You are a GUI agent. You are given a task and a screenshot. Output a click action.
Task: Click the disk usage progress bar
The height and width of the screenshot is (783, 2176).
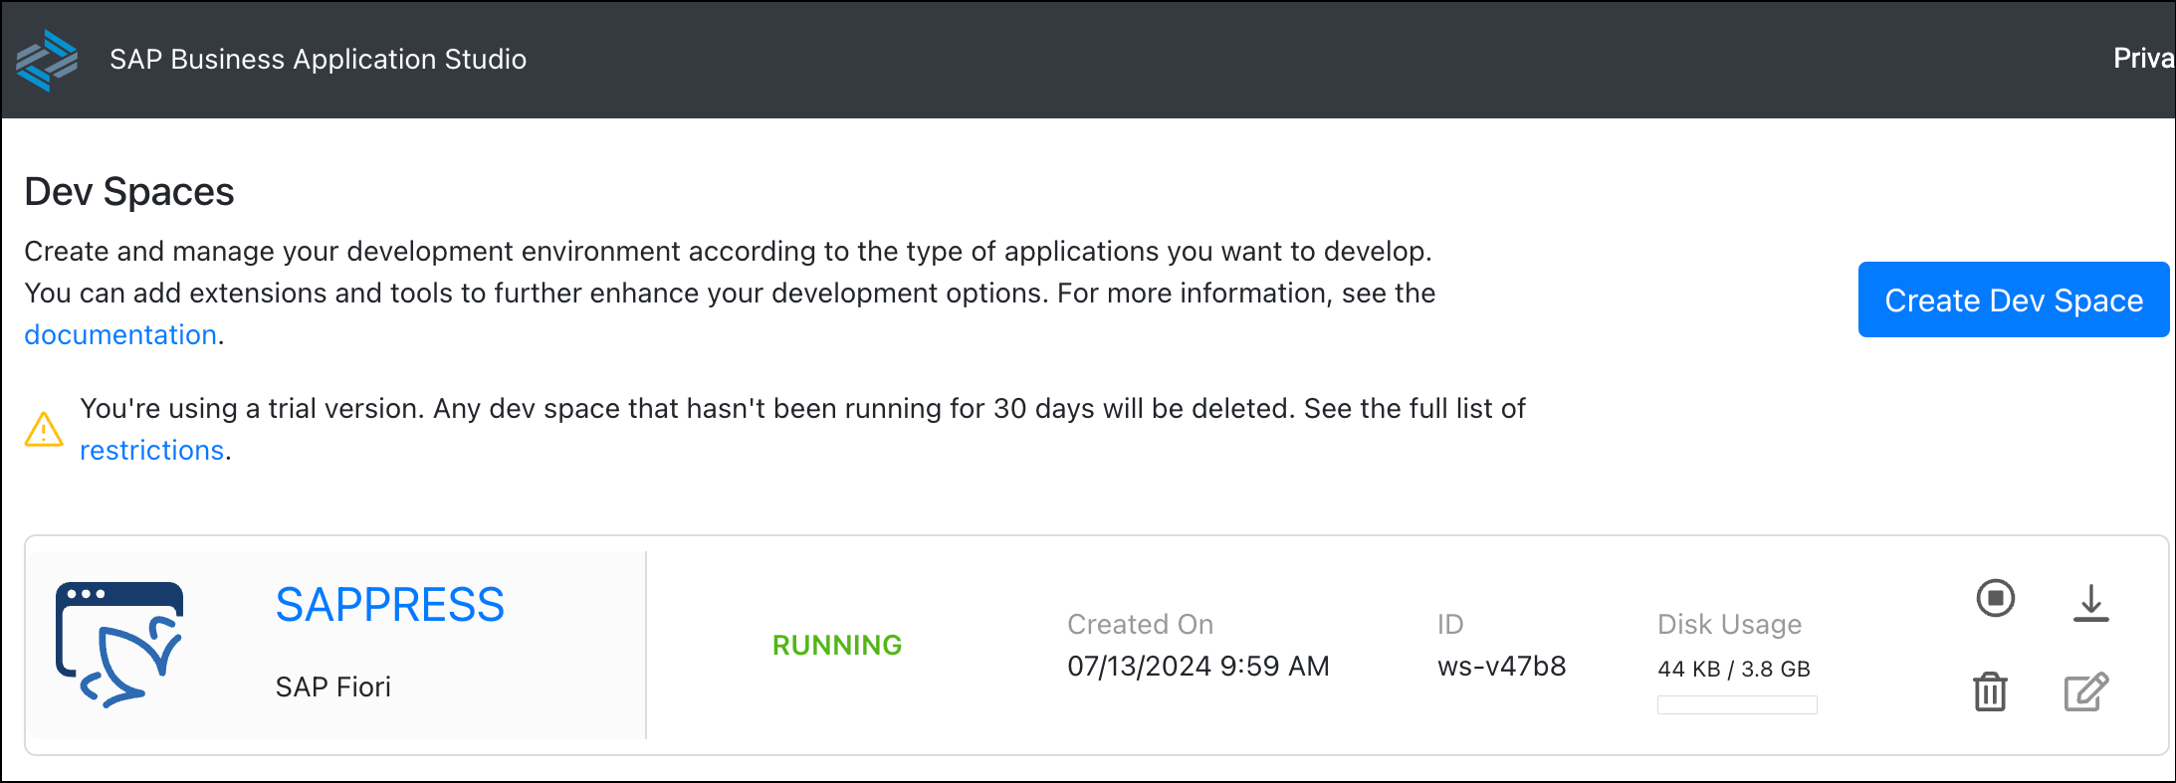tap(1736, 705)
